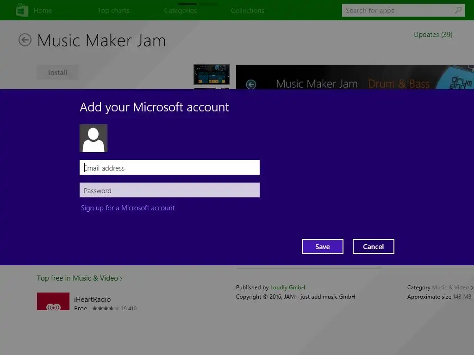Click the user avatar picture
Viewport: 474px width, 355px height.
click(x=94, y=138)
